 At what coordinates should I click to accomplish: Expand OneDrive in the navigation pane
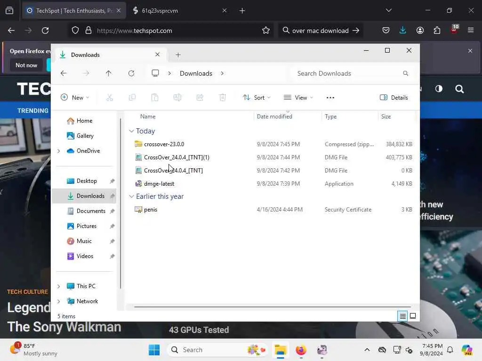59,151
